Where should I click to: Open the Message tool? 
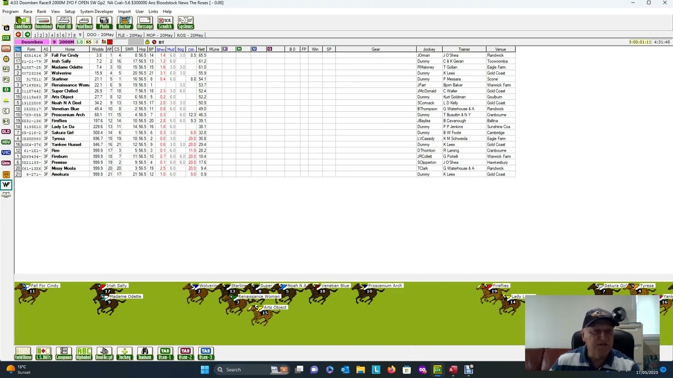coord(145,23)
